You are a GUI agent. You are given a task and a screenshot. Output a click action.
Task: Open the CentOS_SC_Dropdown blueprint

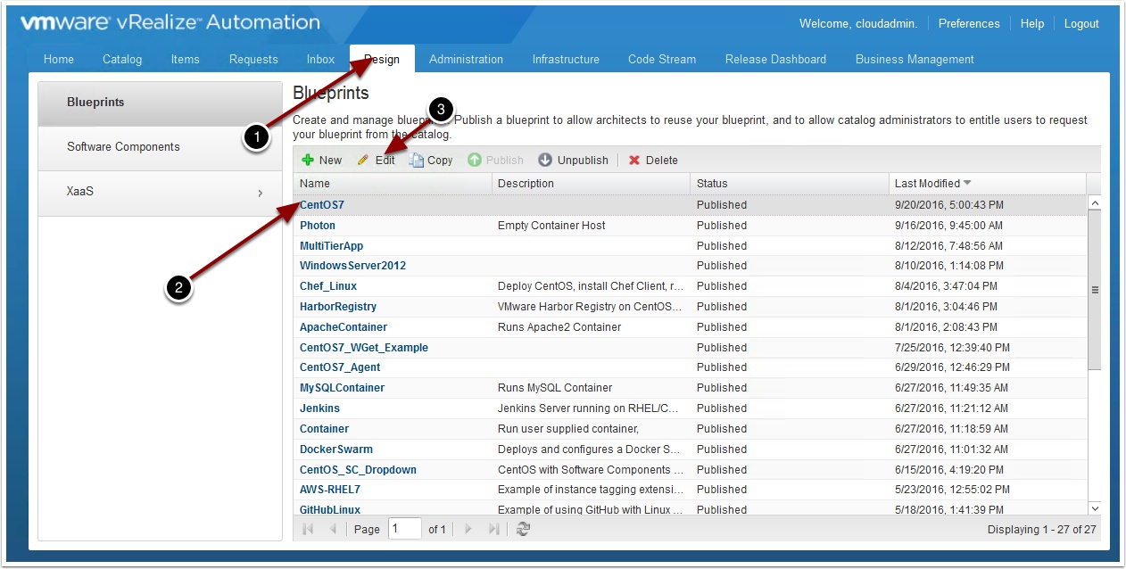tap(358, 470)
